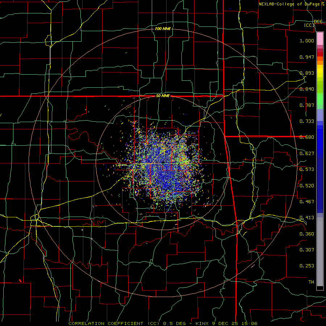Viewport: 326px width, 326px height.
Task: Select the 0.627 legend value
Action: coord(307,154)
